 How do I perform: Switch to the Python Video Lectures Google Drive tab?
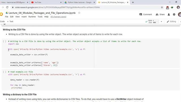[80, 2]
